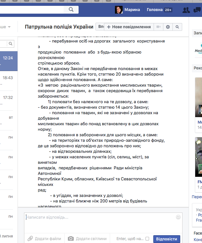Viewport: 202px width, 243px height.
Task: Start a Нове повідомлення
Action: tap(129, 27)
